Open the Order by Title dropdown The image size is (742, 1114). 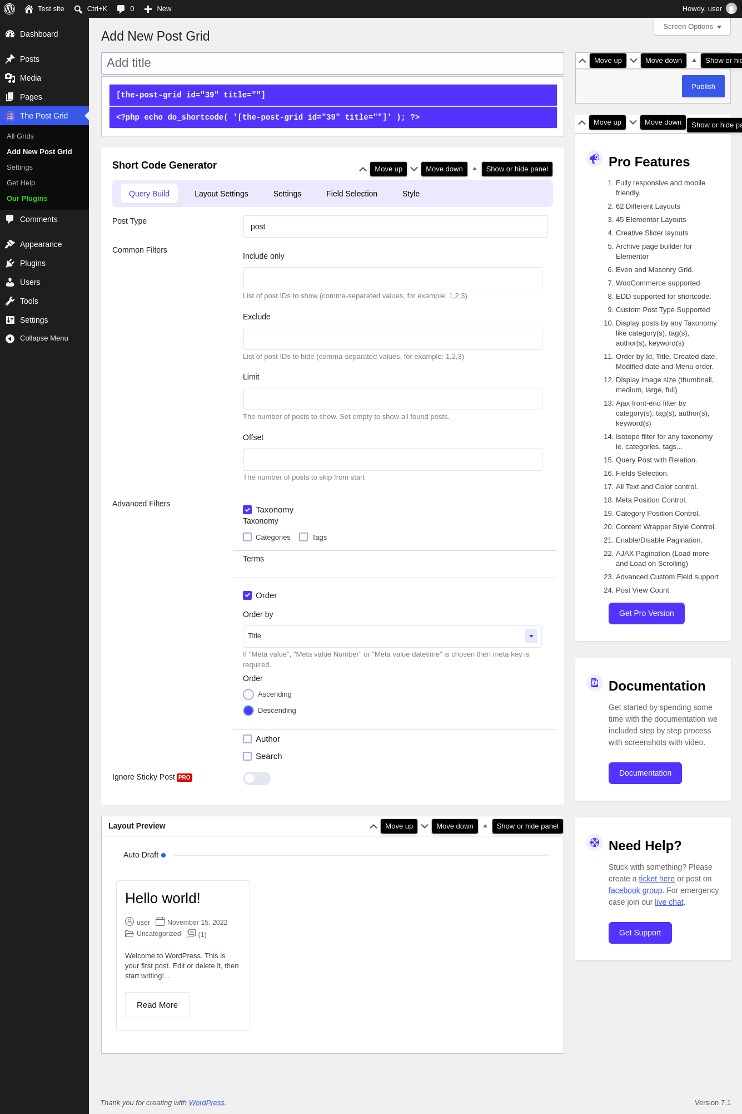[392, 636]
